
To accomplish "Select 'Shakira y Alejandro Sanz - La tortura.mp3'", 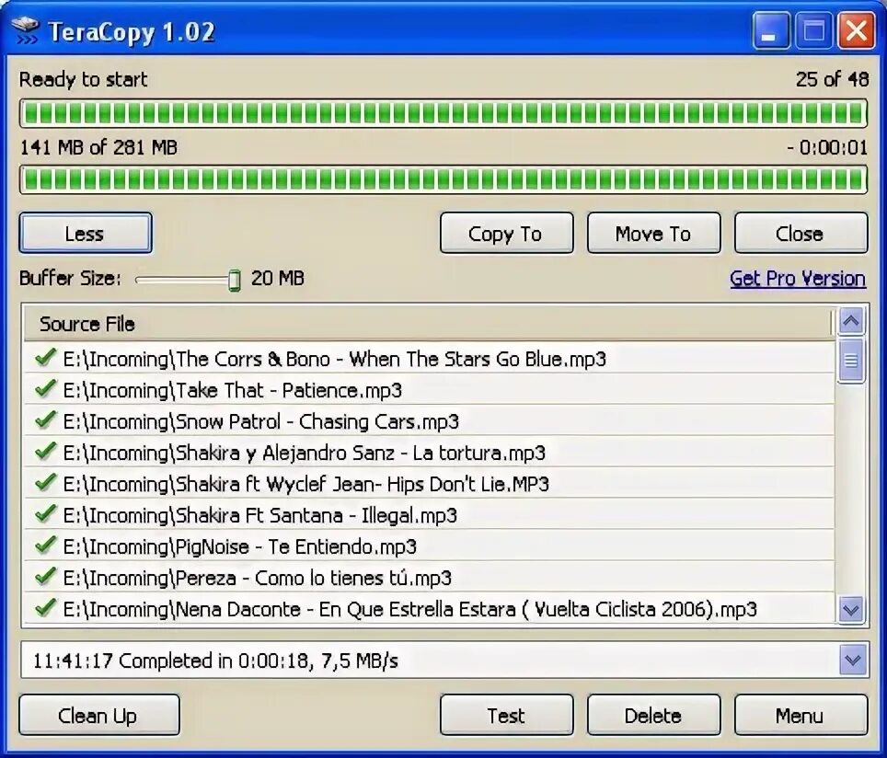I will [429, 452].
